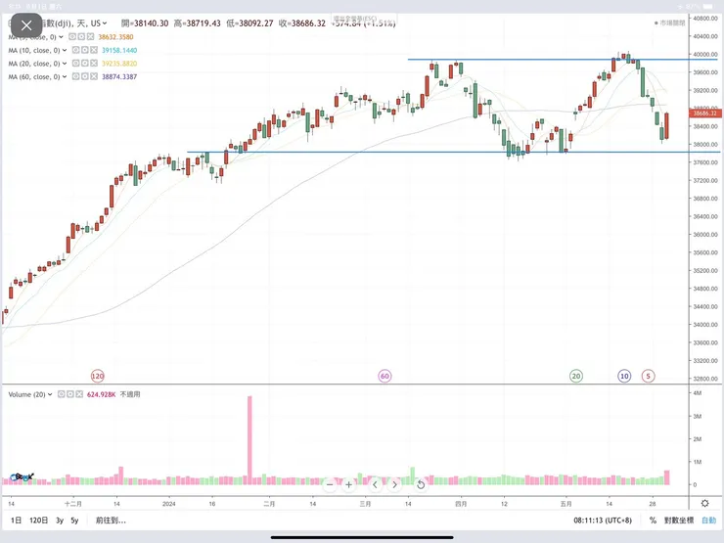The image size is (724, 543).
Task: Click the cyan MA value 39158.1440
Action: coord(119,50)
